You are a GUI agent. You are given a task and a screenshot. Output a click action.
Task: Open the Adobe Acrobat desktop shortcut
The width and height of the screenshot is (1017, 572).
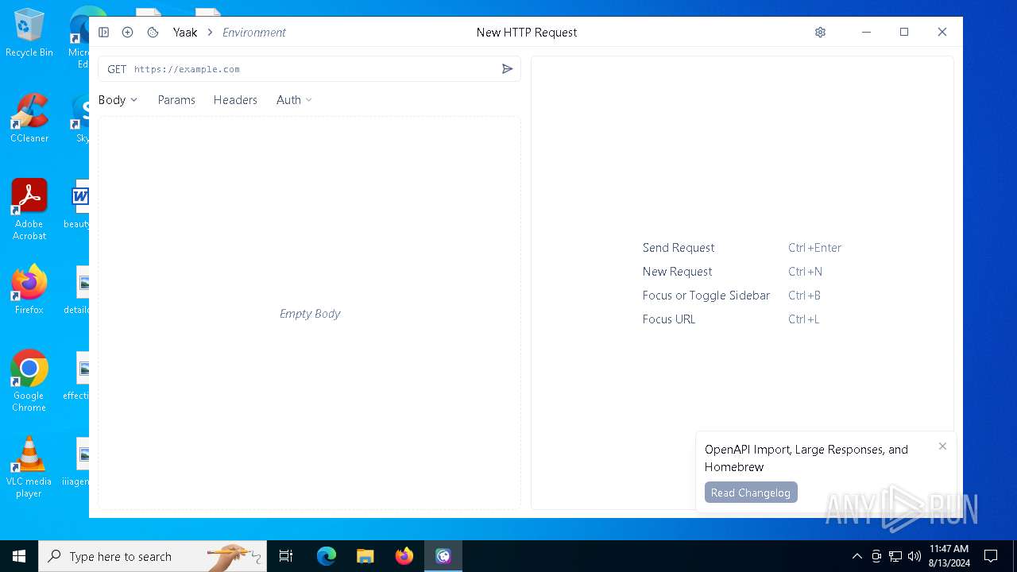click(x=29, y=210)
